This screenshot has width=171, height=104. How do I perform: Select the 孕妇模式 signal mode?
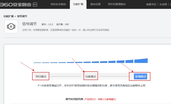point(41,76)
